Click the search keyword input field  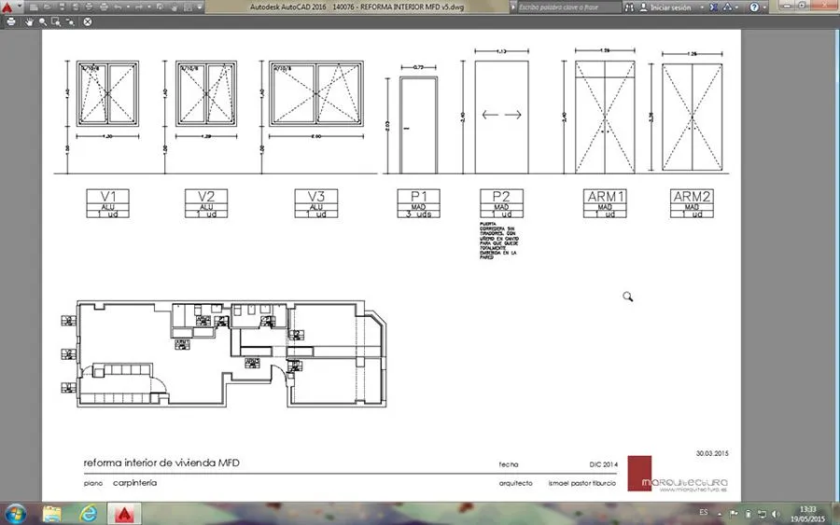(x=567, y=7)
